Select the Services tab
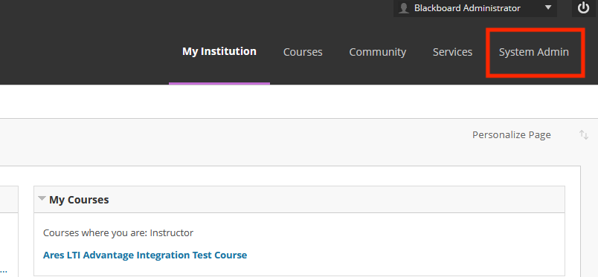This screenshot has height=277, width=598. 452,52
